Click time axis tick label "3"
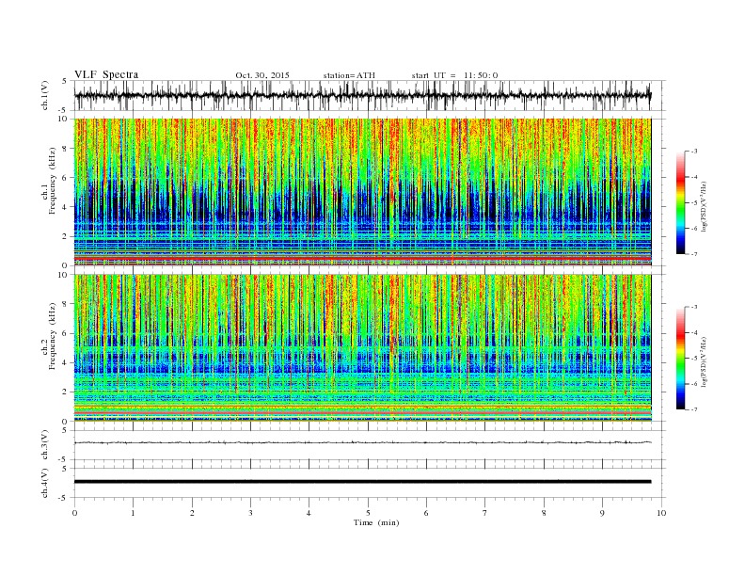Image resolution: width=745 pixels, height=576 pixels. (x=251, y=513)
